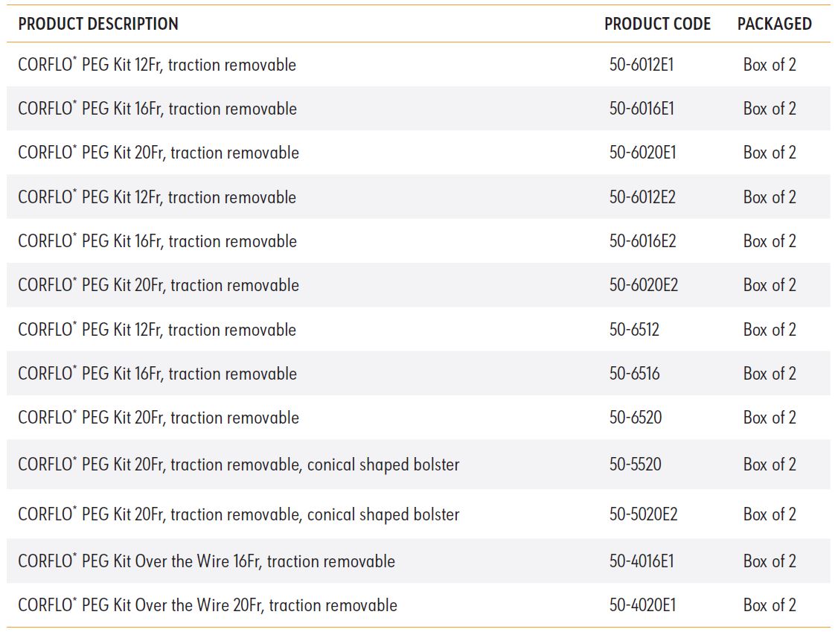Select product code 50-6516

click(x=634, y=374)
